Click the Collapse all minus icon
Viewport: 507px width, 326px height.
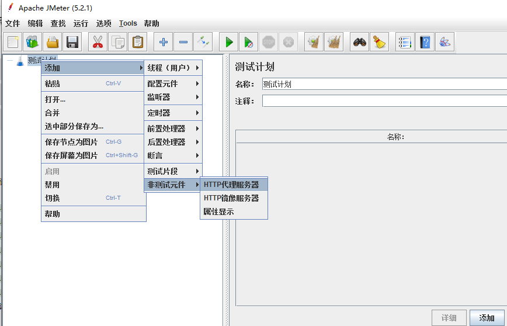point(183,42)
